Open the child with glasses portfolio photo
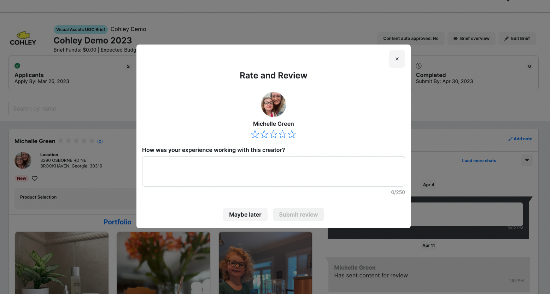Screen dimensions: 550x294 coord(265,263)
